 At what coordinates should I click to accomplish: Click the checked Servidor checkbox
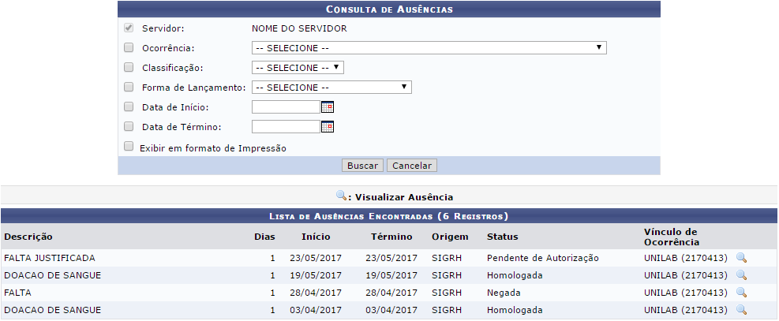(x=129, y=28)
